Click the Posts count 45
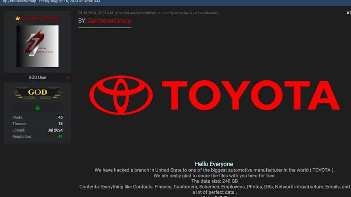This screenshot has width=351, height=197. coord(60,117)
